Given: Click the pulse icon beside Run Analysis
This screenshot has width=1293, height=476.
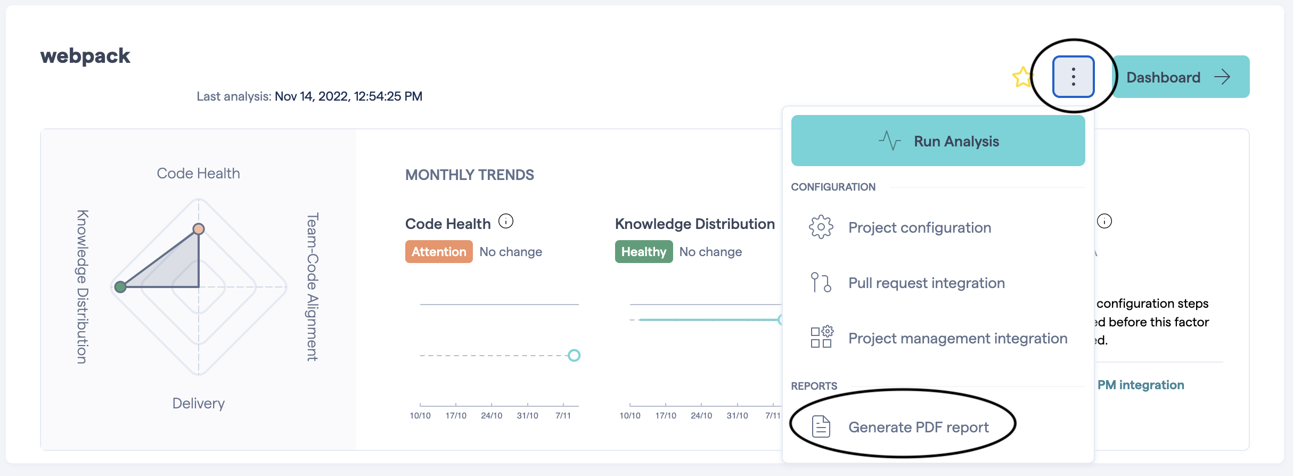Looking at the screenshot, I should 889,141.
